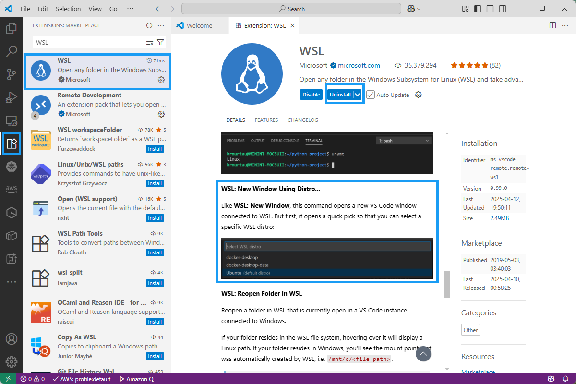576x384 pixels.
Task: Show hidden menus via the title bar ellipsis
Action: point(131,9)
